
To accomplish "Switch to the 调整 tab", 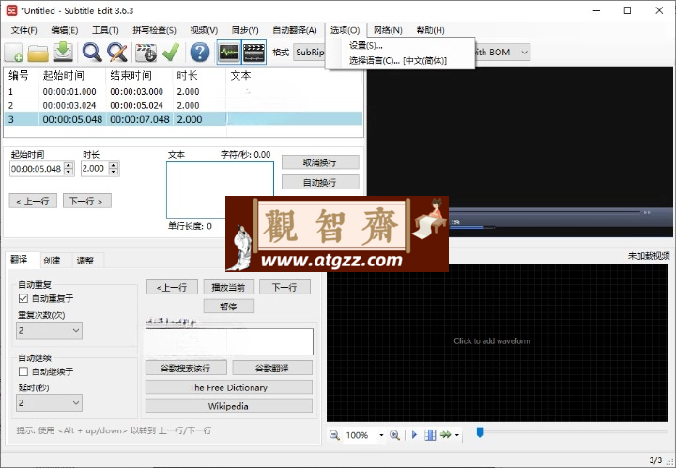I will click(84, 261).
